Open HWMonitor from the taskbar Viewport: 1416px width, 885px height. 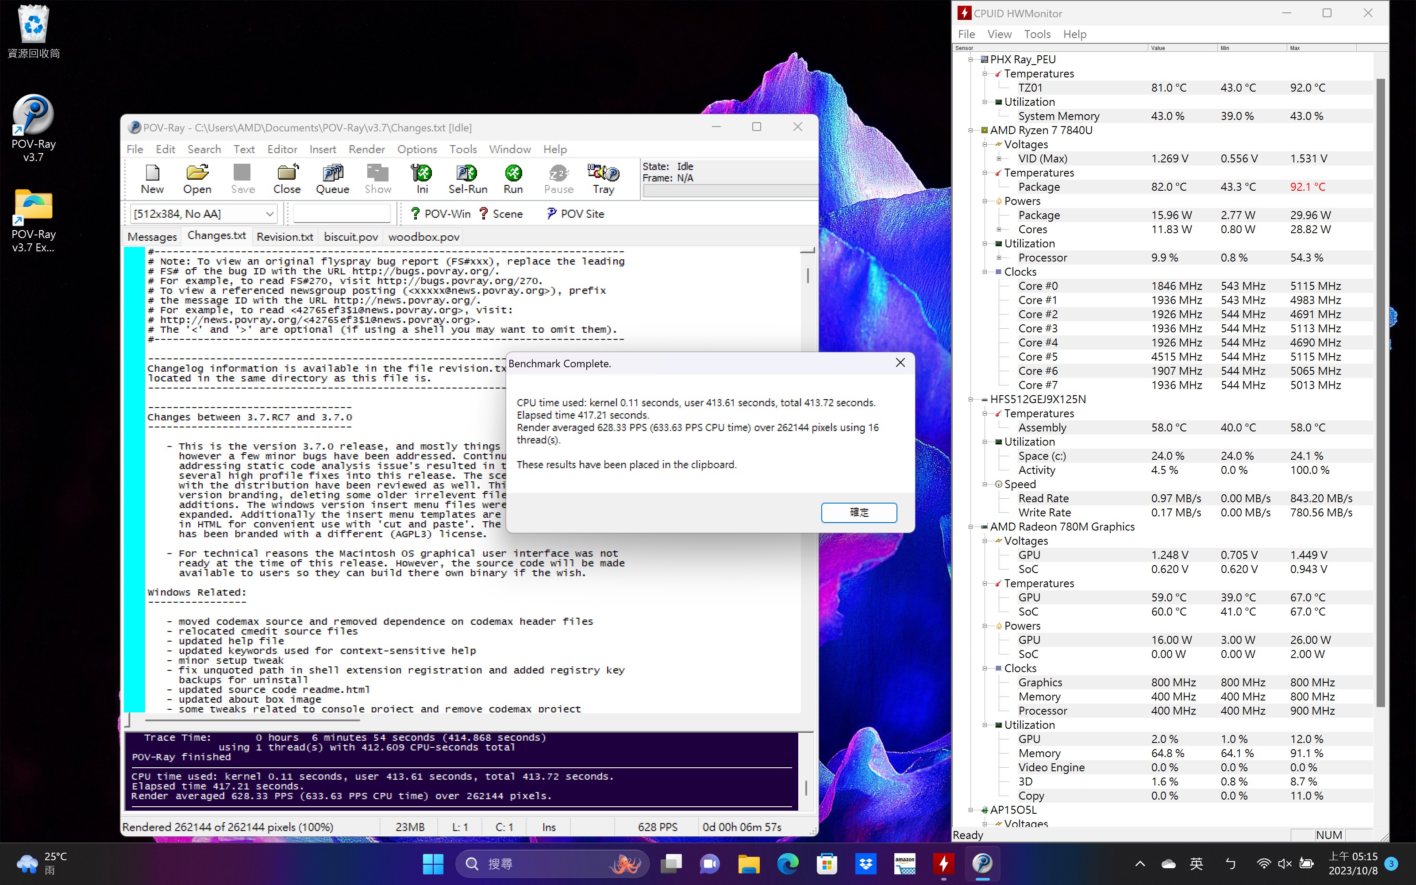[x=943, y=863]
